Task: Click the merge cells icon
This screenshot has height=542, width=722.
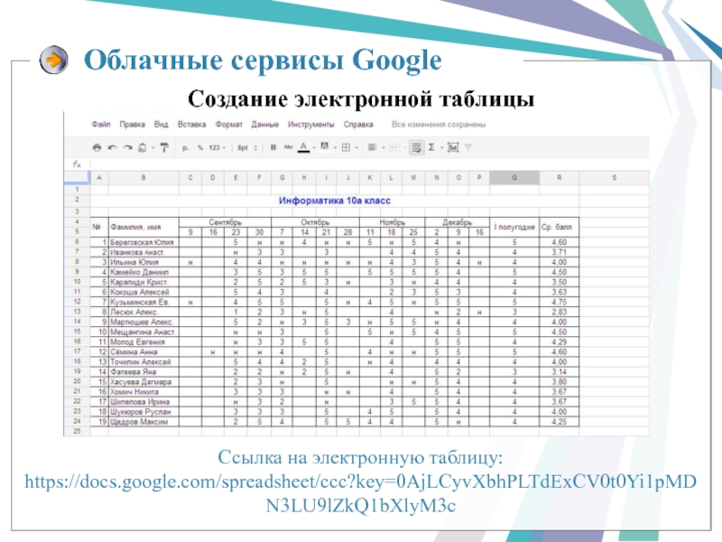Action: tap(394, 147)
